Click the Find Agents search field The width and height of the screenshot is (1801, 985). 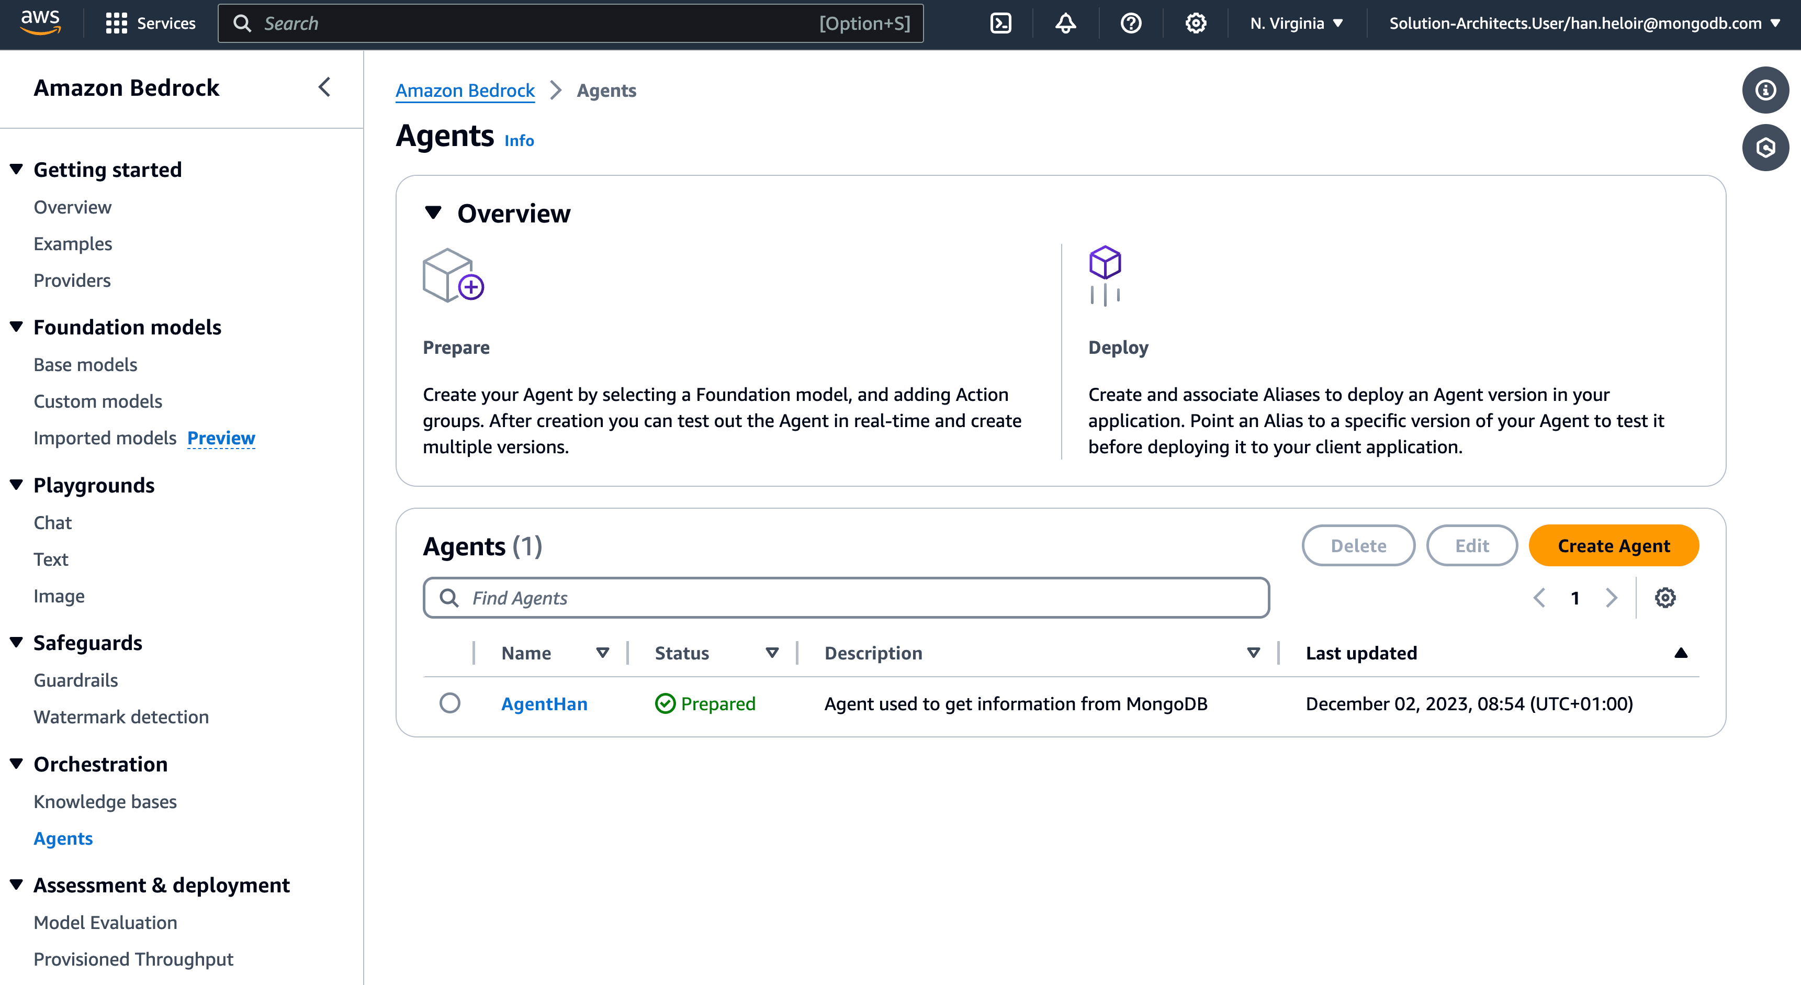(846, 597)
